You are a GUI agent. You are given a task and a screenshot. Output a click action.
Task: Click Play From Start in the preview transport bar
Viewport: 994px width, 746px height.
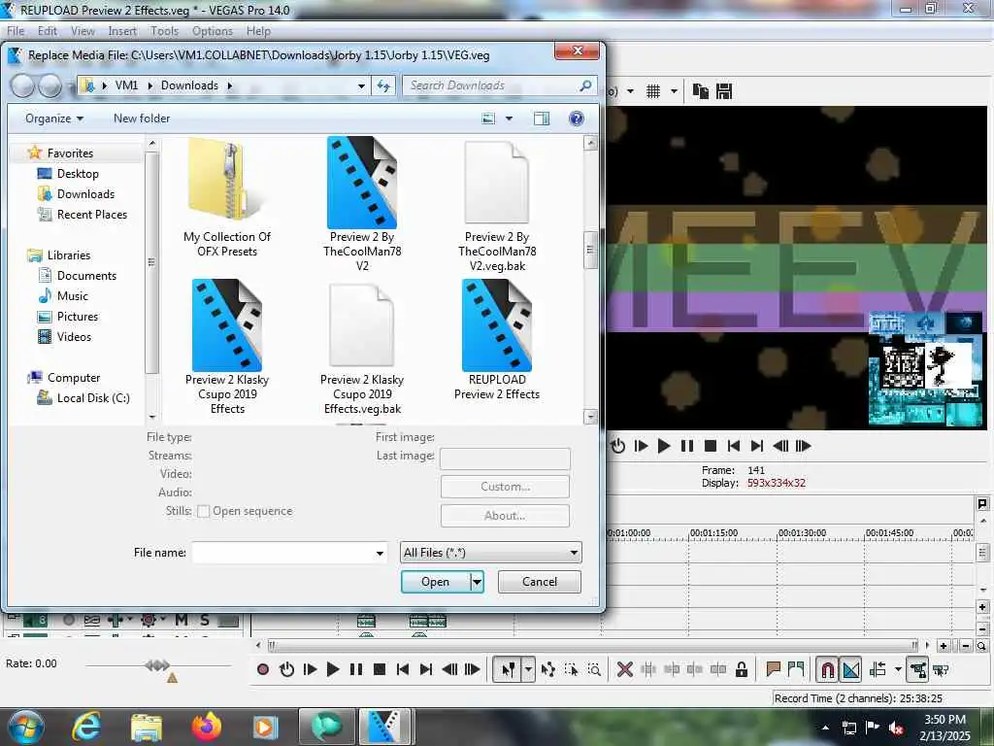641,446
